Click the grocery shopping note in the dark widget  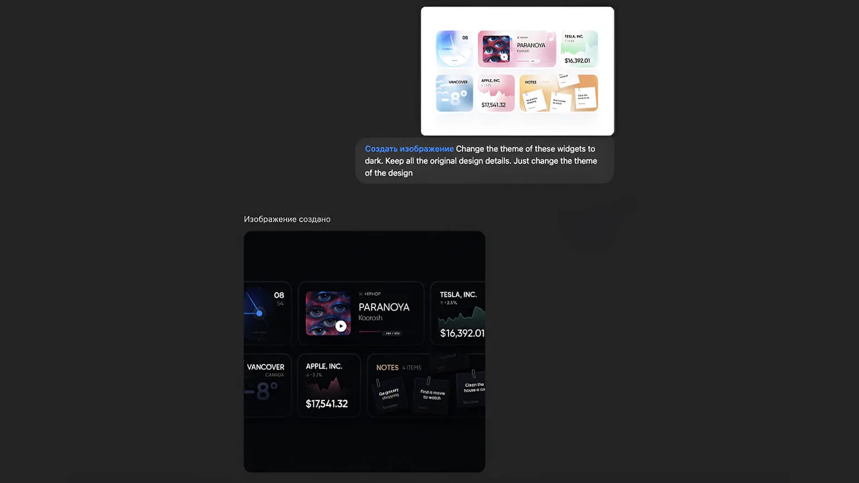389,394
